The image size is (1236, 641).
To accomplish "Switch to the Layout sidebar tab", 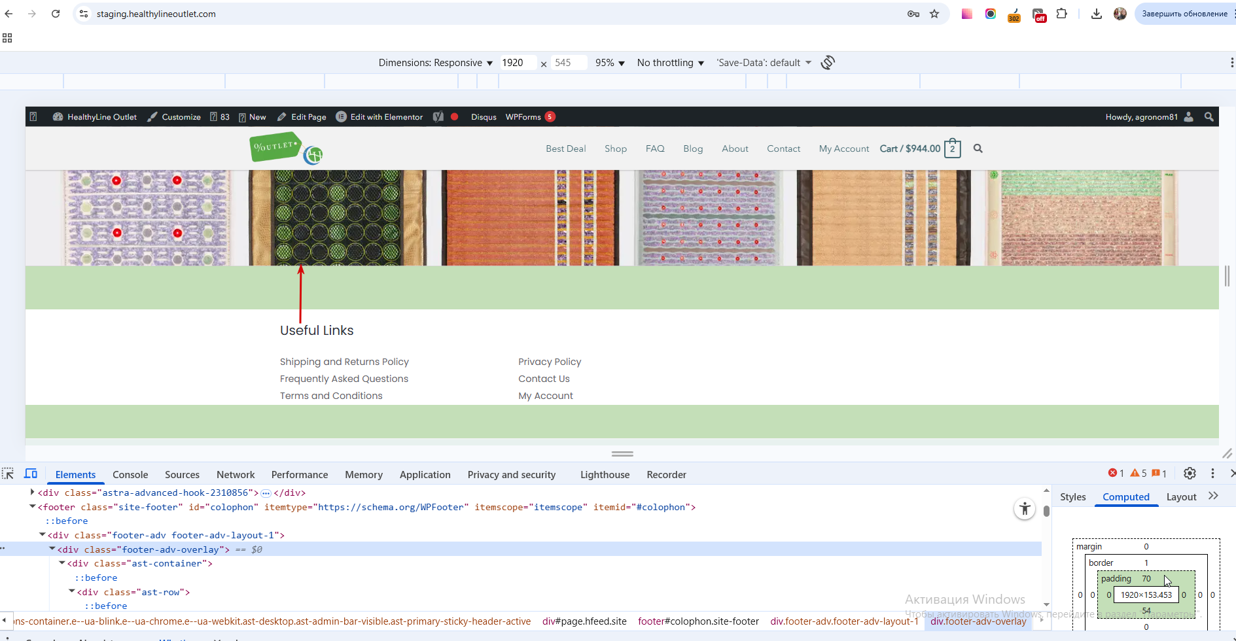I will pos(1182,497).
